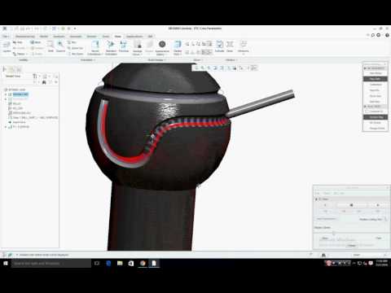391x293 pixels.
Task: Click the Section command in the Model Display group
Action: [149, 46]
